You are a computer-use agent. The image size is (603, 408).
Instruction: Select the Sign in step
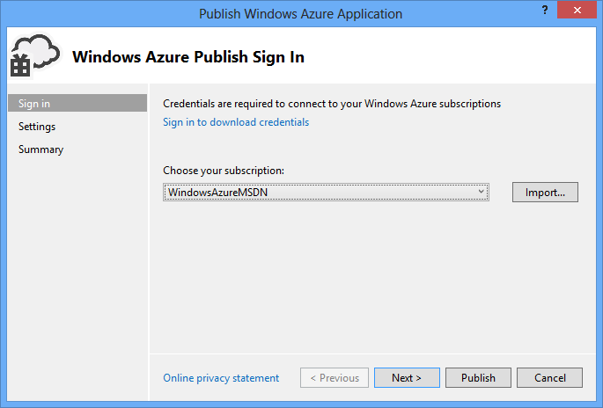click(x=77, y=104)
